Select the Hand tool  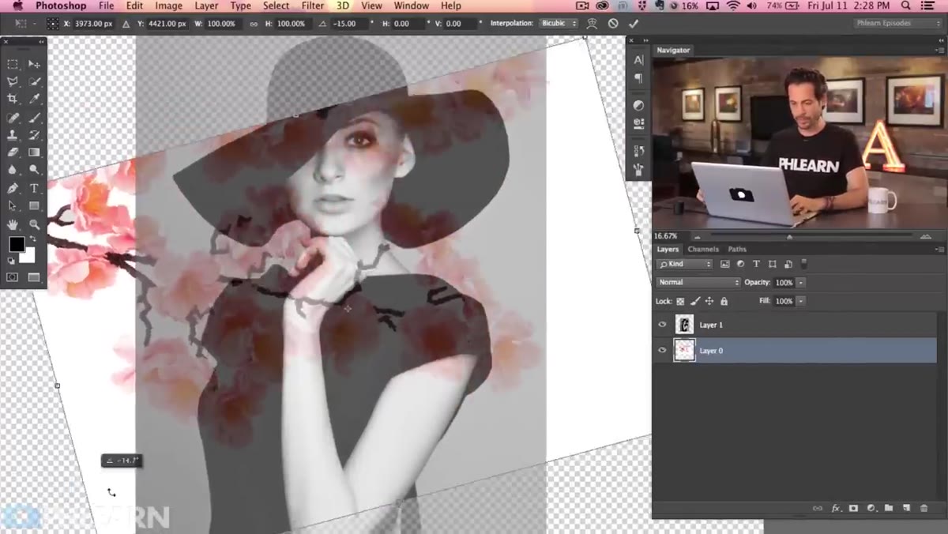13,224
